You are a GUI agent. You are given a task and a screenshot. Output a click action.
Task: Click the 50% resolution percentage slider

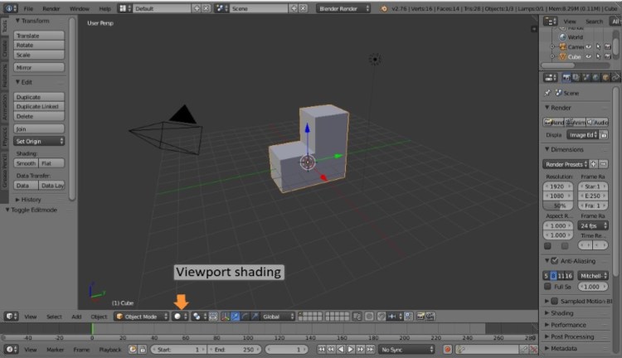pyautogui.click(x=558, y=206)
